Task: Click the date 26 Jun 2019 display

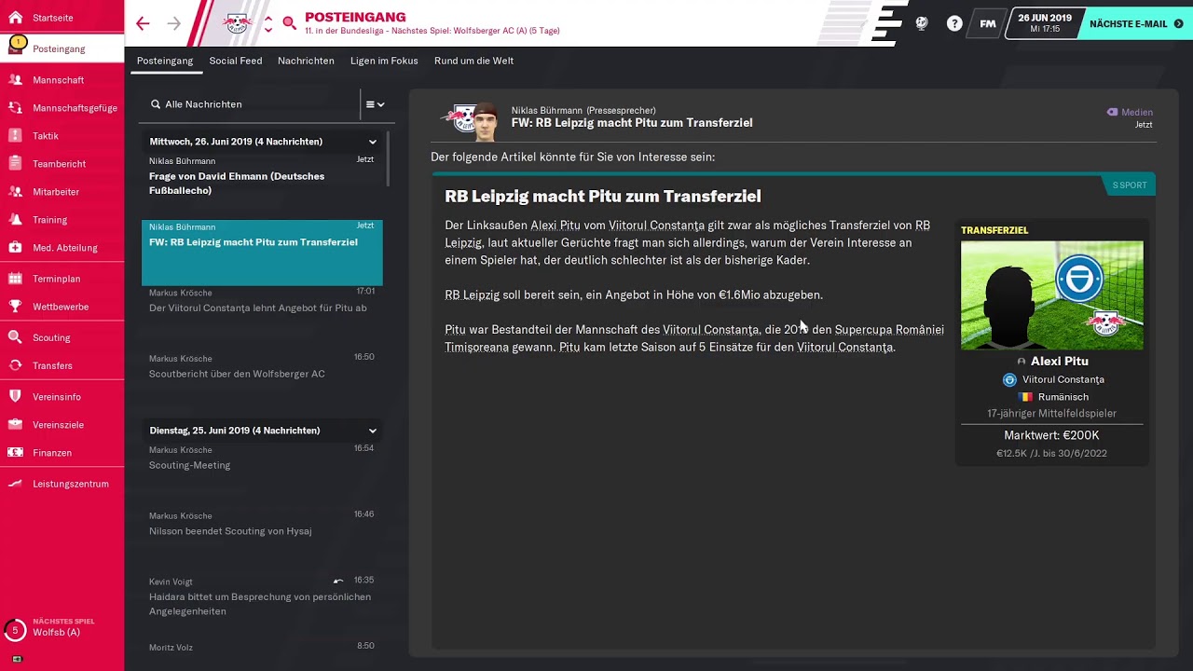Action: point(1044,23)
